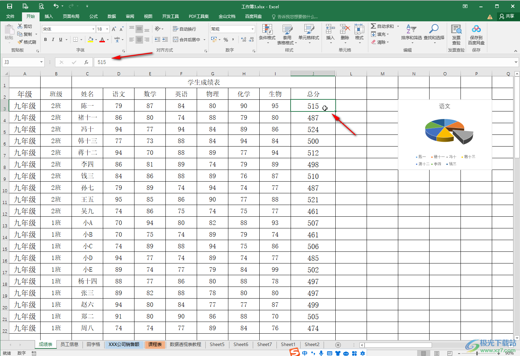Select the pie chart 语文

tap(445, 134)
